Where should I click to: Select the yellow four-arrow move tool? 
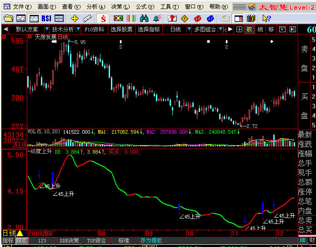click(75, 19)
